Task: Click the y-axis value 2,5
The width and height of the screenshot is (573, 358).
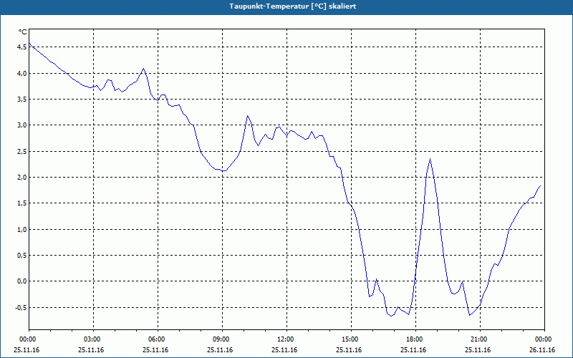Action: click(x=21, y=152)
